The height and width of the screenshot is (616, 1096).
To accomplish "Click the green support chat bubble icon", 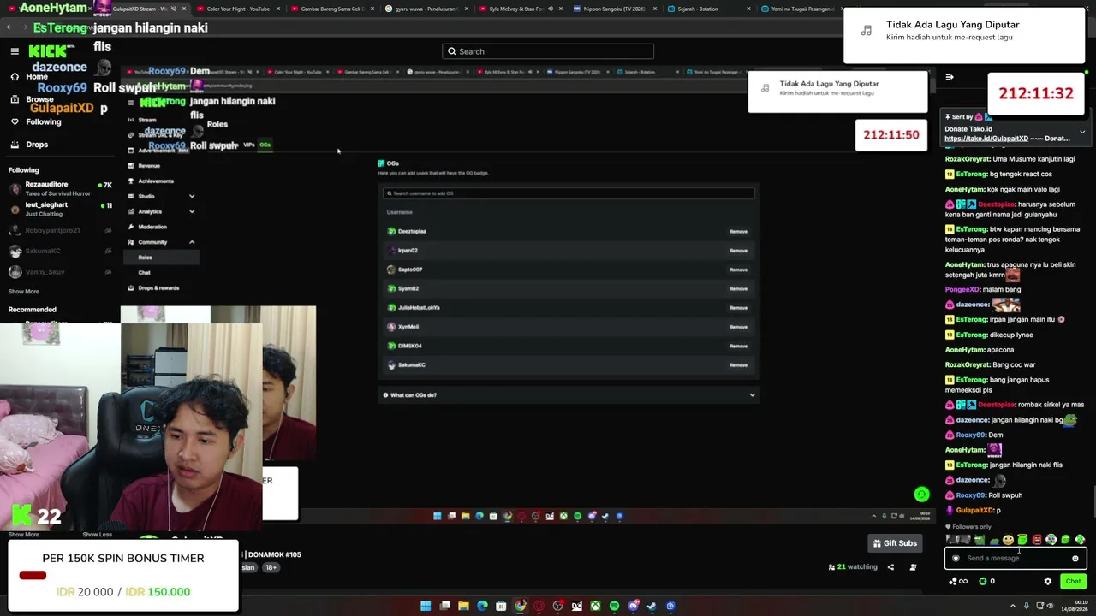I will point(921,495).
